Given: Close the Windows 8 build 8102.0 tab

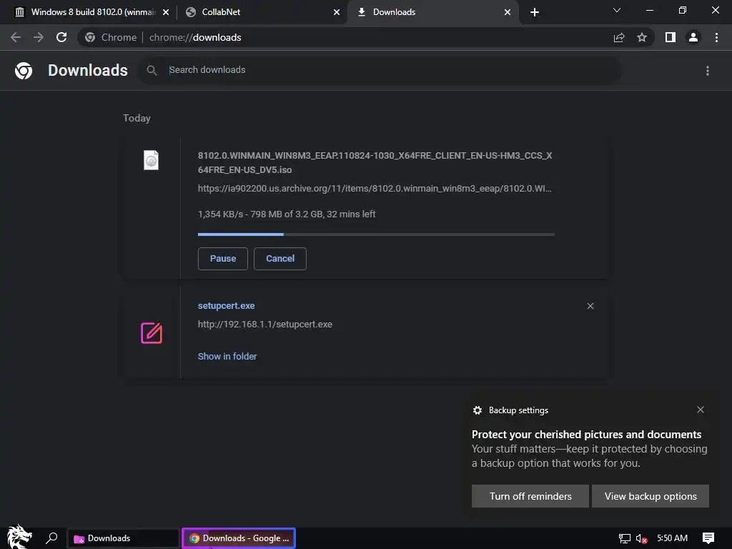Looking at the screenshot, I should [166, 12].
